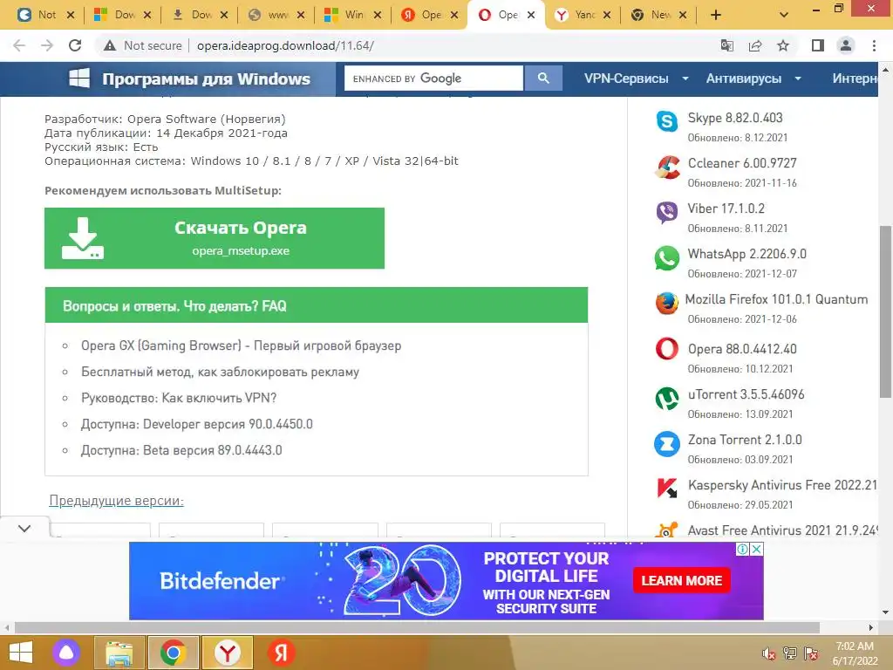Open Skype 8.82.0.403 link

(x=734, y=118)
